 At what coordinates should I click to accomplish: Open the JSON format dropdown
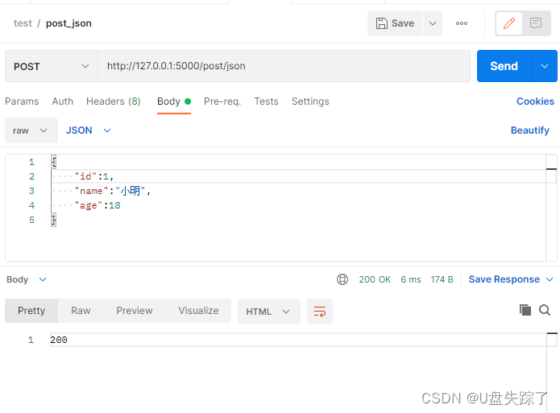click(88, 130)
